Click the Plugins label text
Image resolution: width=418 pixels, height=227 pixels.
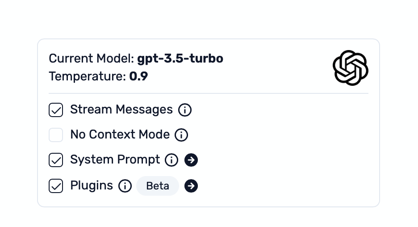point(92,185)
